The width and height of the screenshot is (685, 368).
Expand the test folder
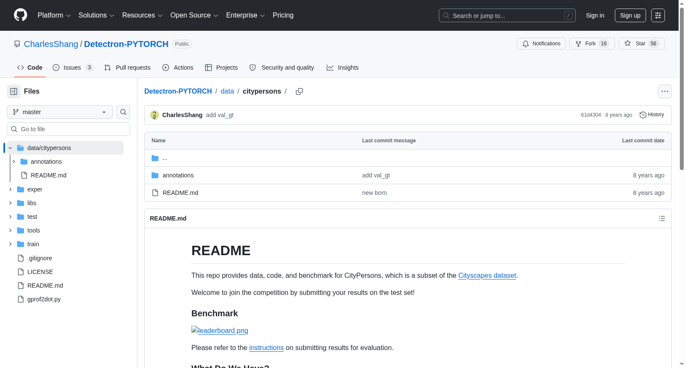pos(10,217)
